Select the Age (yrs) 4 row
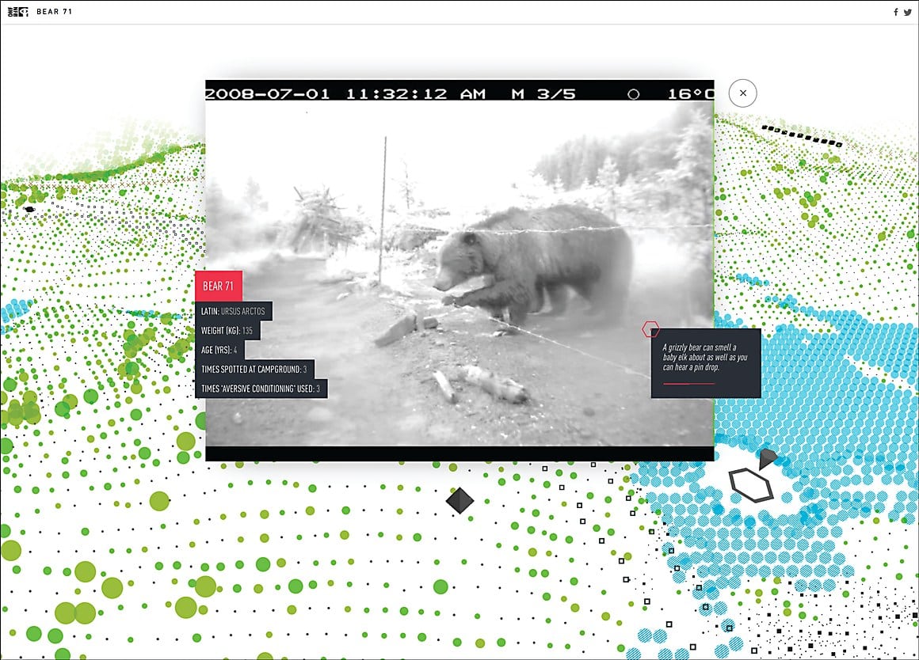Image resolution: width=919 pixels, height=660 pixels. pos(219,350)
